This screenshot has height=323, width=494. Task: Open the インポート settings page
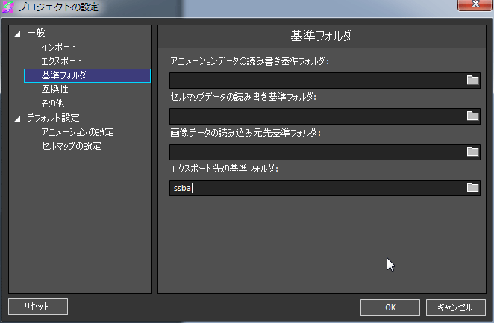point(59,47)
